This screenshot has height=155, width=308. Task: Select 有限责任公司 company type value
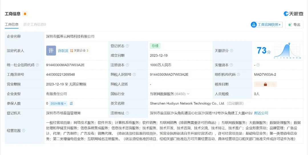coord(56,94)
